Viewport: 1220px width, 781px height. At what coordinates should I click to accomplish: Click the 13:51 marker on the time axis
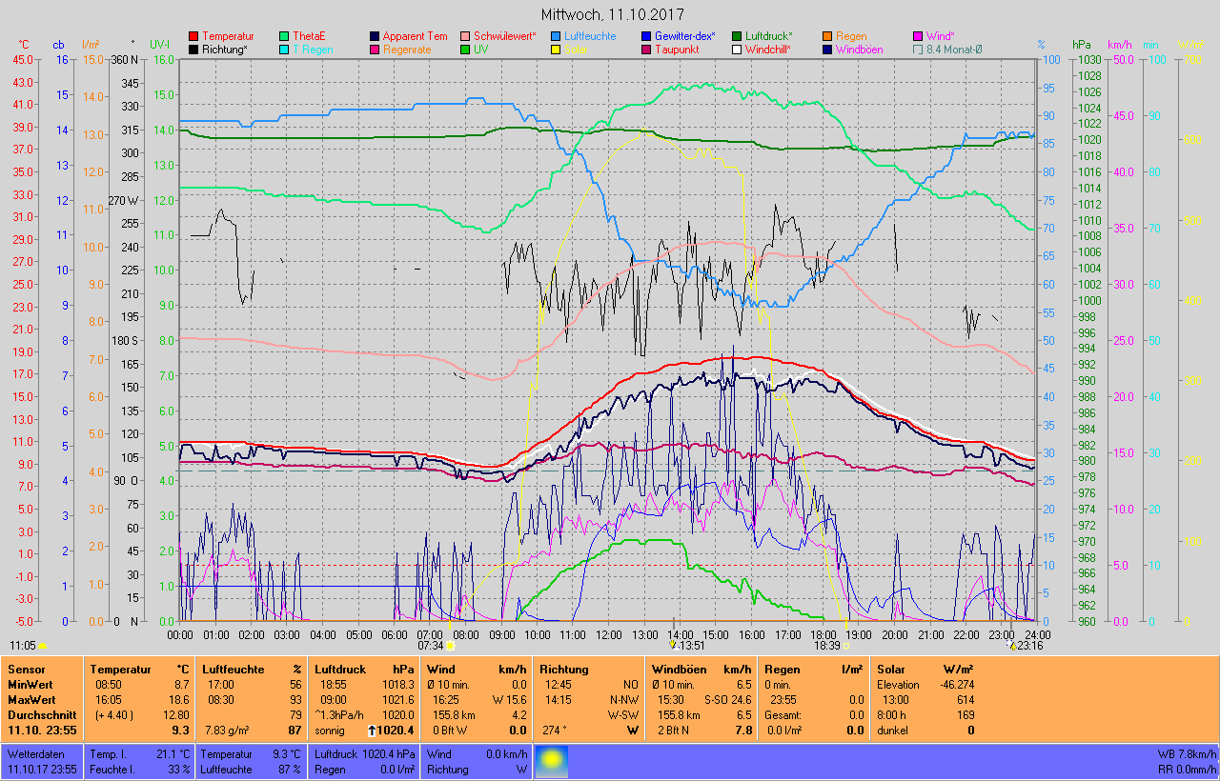672,645
